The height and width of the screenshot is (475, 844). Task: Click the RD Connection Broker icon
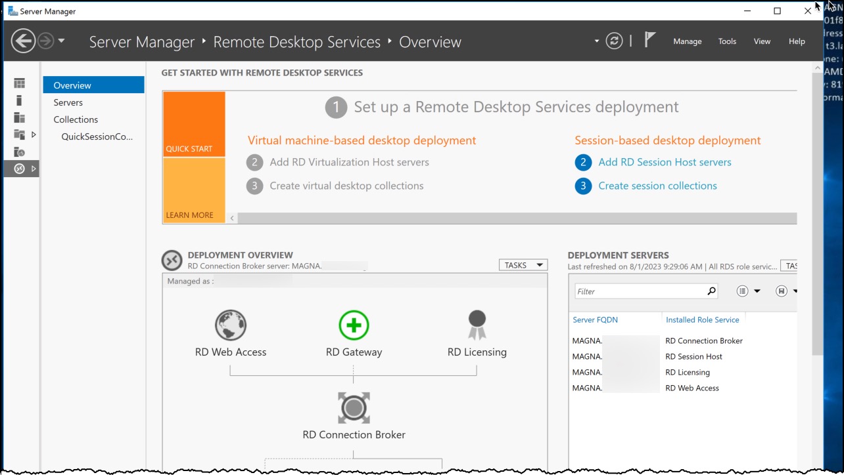(354, 408)
